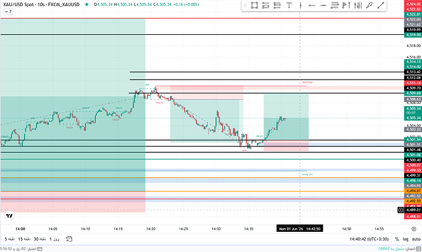This screenshot has width=422, height=252.
Task: Click the 14:55 time axis label
Action: (379, 229)
